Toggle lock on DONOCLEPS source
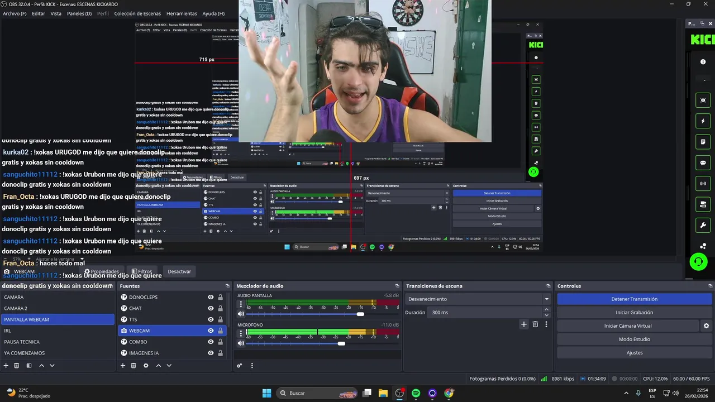715x402 pixels. pos(220,297)
